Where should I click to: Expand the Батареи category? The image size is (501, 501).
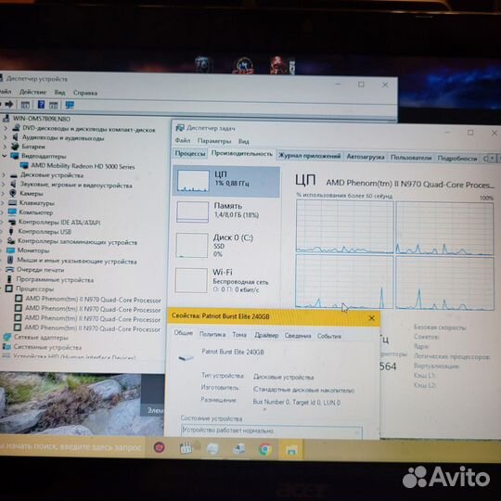point(6,147)
